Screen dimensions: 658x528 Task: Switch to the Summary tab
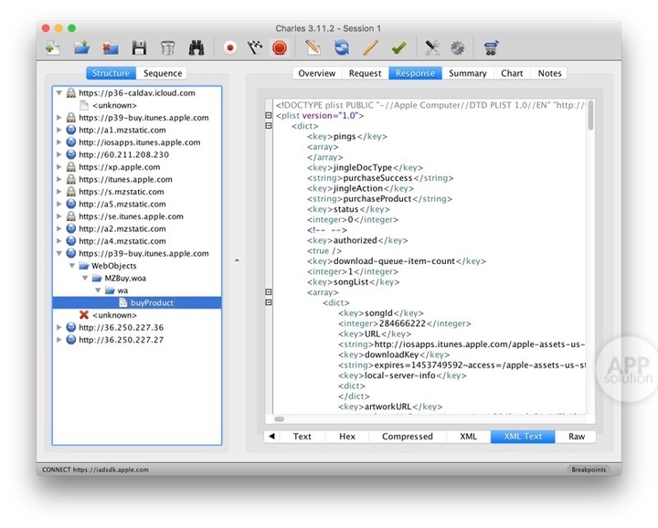pos(467,73)
